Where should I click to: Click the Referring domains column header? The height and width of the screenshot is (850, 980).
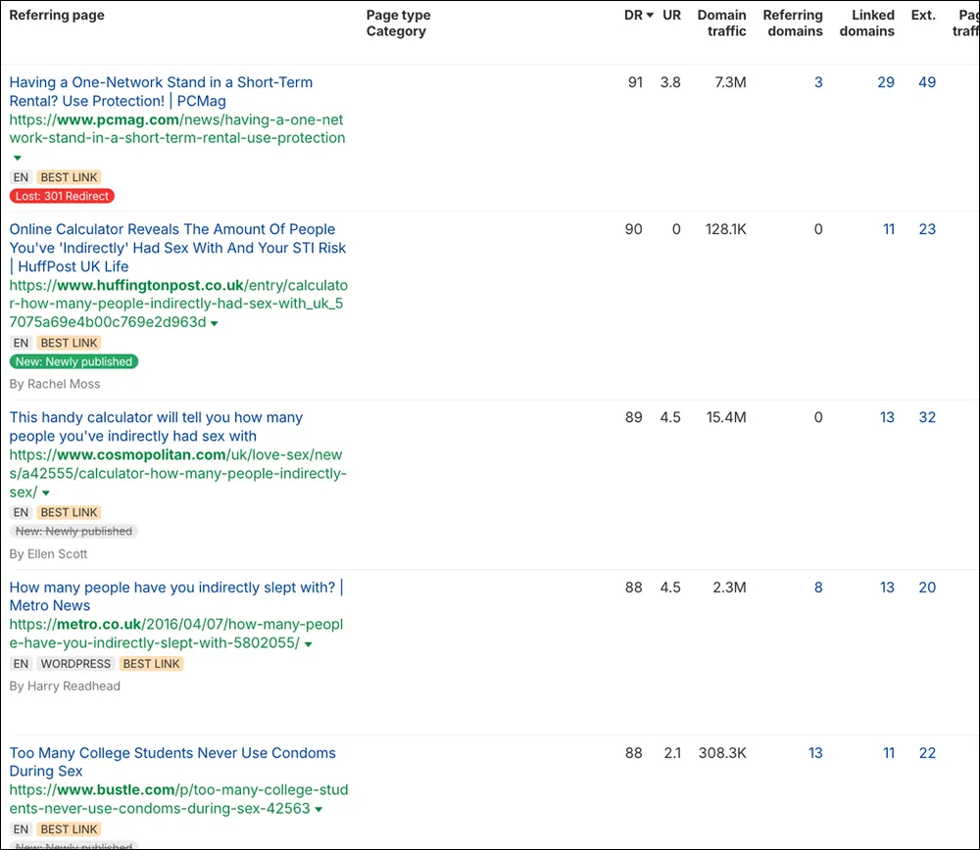793,24
